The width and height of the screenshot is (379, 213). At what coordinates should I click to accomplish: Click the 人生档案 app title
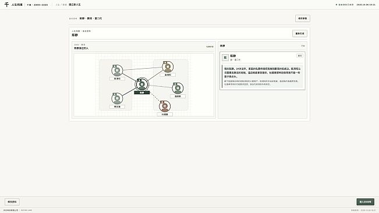click(17, 5)
